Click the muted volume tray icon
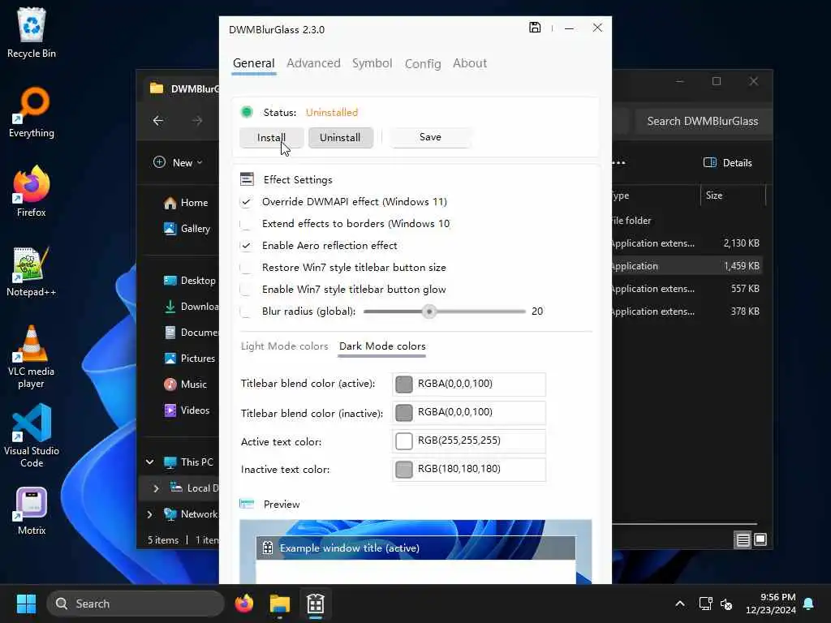Screen dimensions: 831x623 (726, 604)
